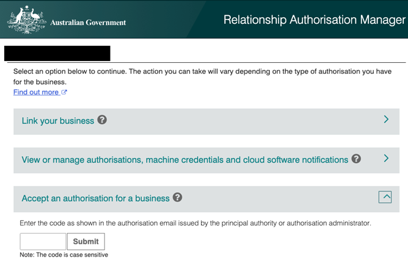This screenshot has width=408, height=267.
Task: Expand Link your business chevron arrow
Action: (x=386, y=119)
